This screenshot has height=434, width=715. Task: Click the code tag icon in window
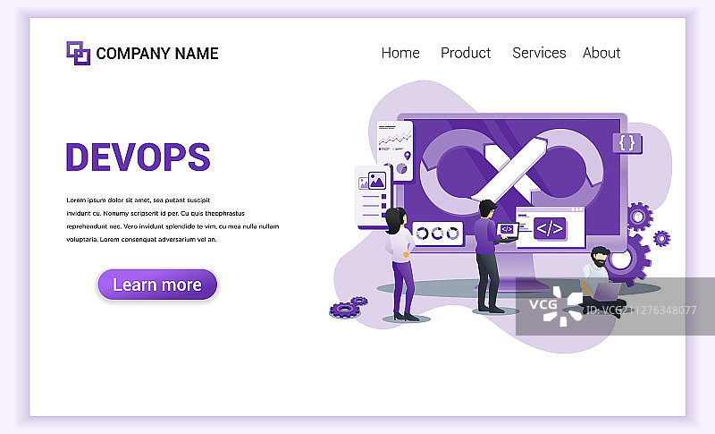pos(550,229)
